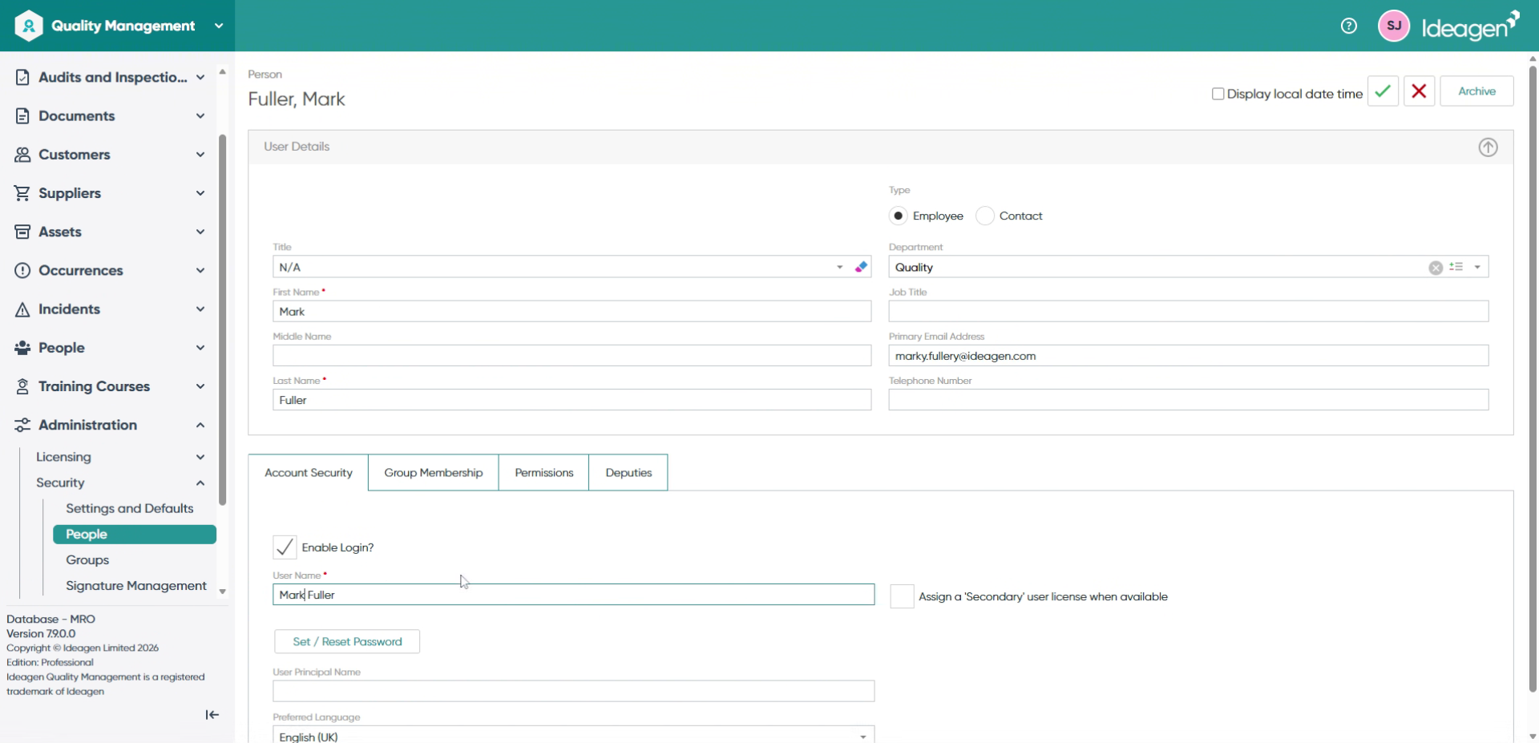
Task: Open Groups under Security
Action: pyautogui.click(x=87, y=560)
